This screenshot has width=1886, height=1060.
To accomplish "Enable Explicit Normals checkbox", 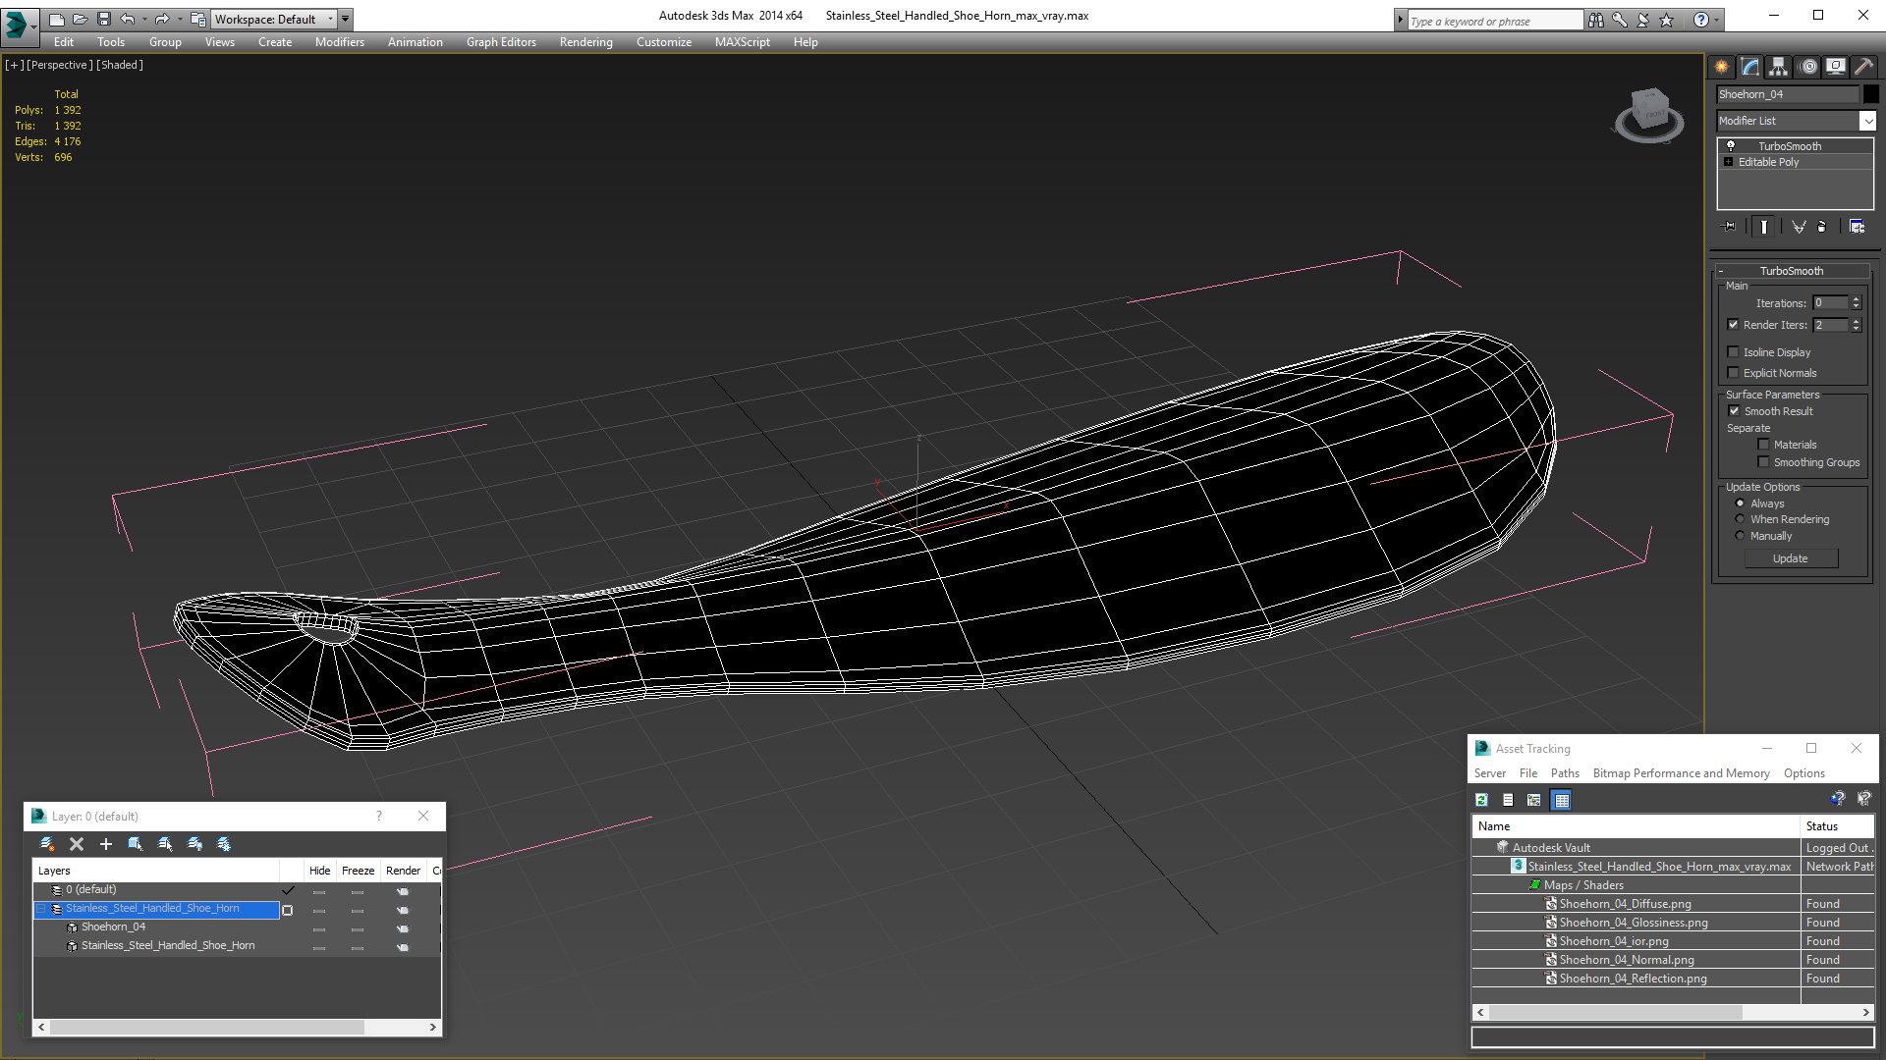I will (x=1733, y=373).
